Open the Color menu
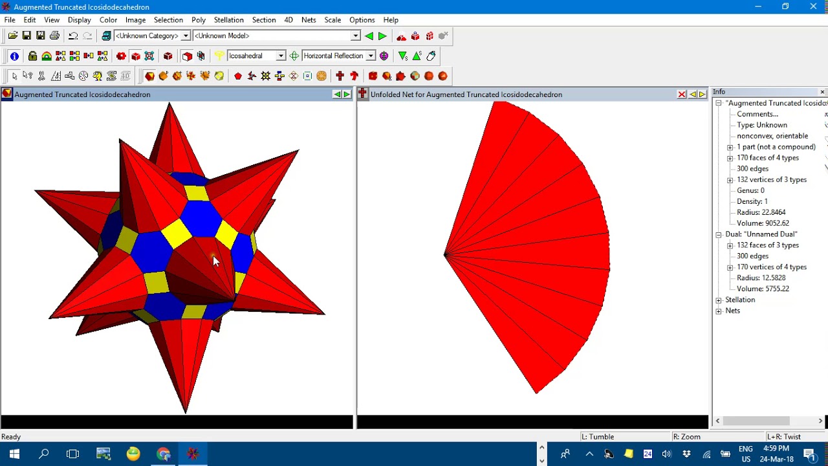Image resolution: width=828 pixels, height=466 pixels. click(x=108, y=20)
